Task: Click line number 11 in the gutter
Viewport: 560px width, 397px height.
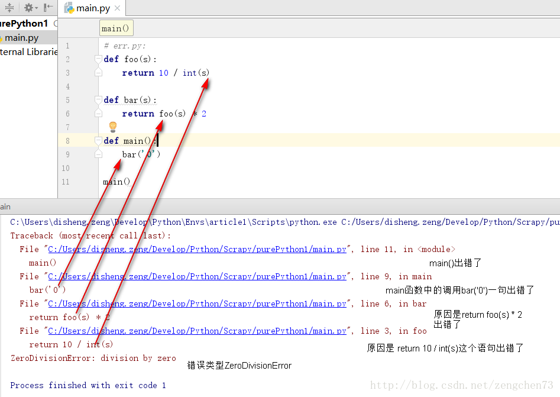Action: 66,182
